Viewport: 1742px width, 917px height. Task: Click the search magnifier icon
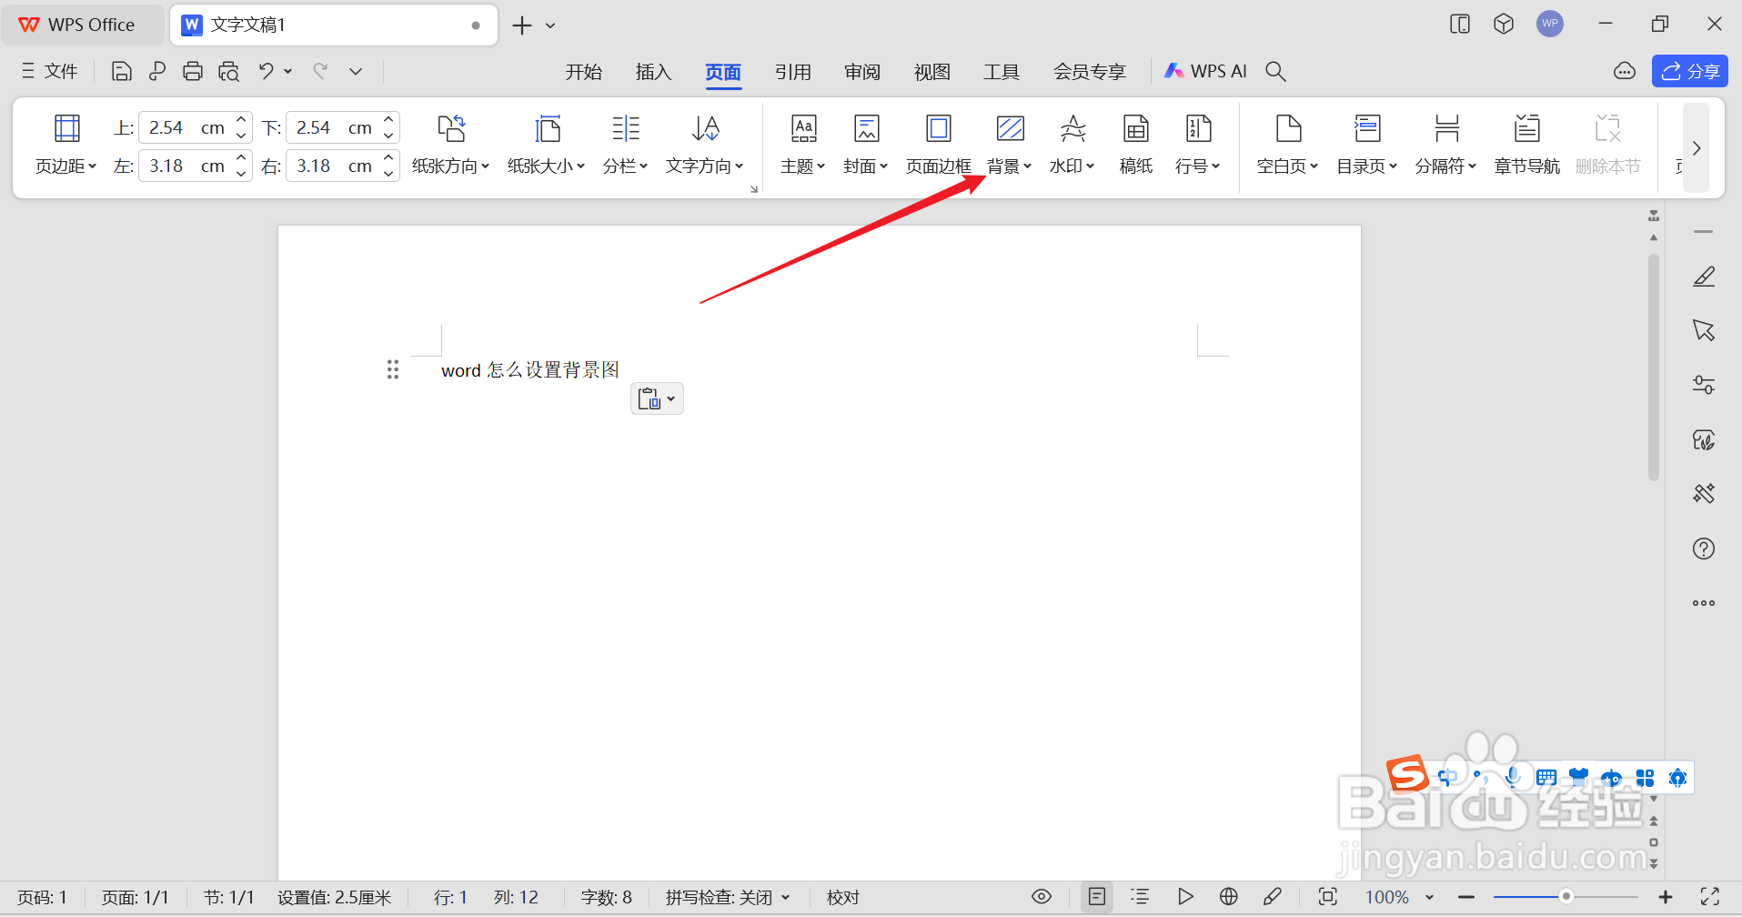click(1276, 71)
